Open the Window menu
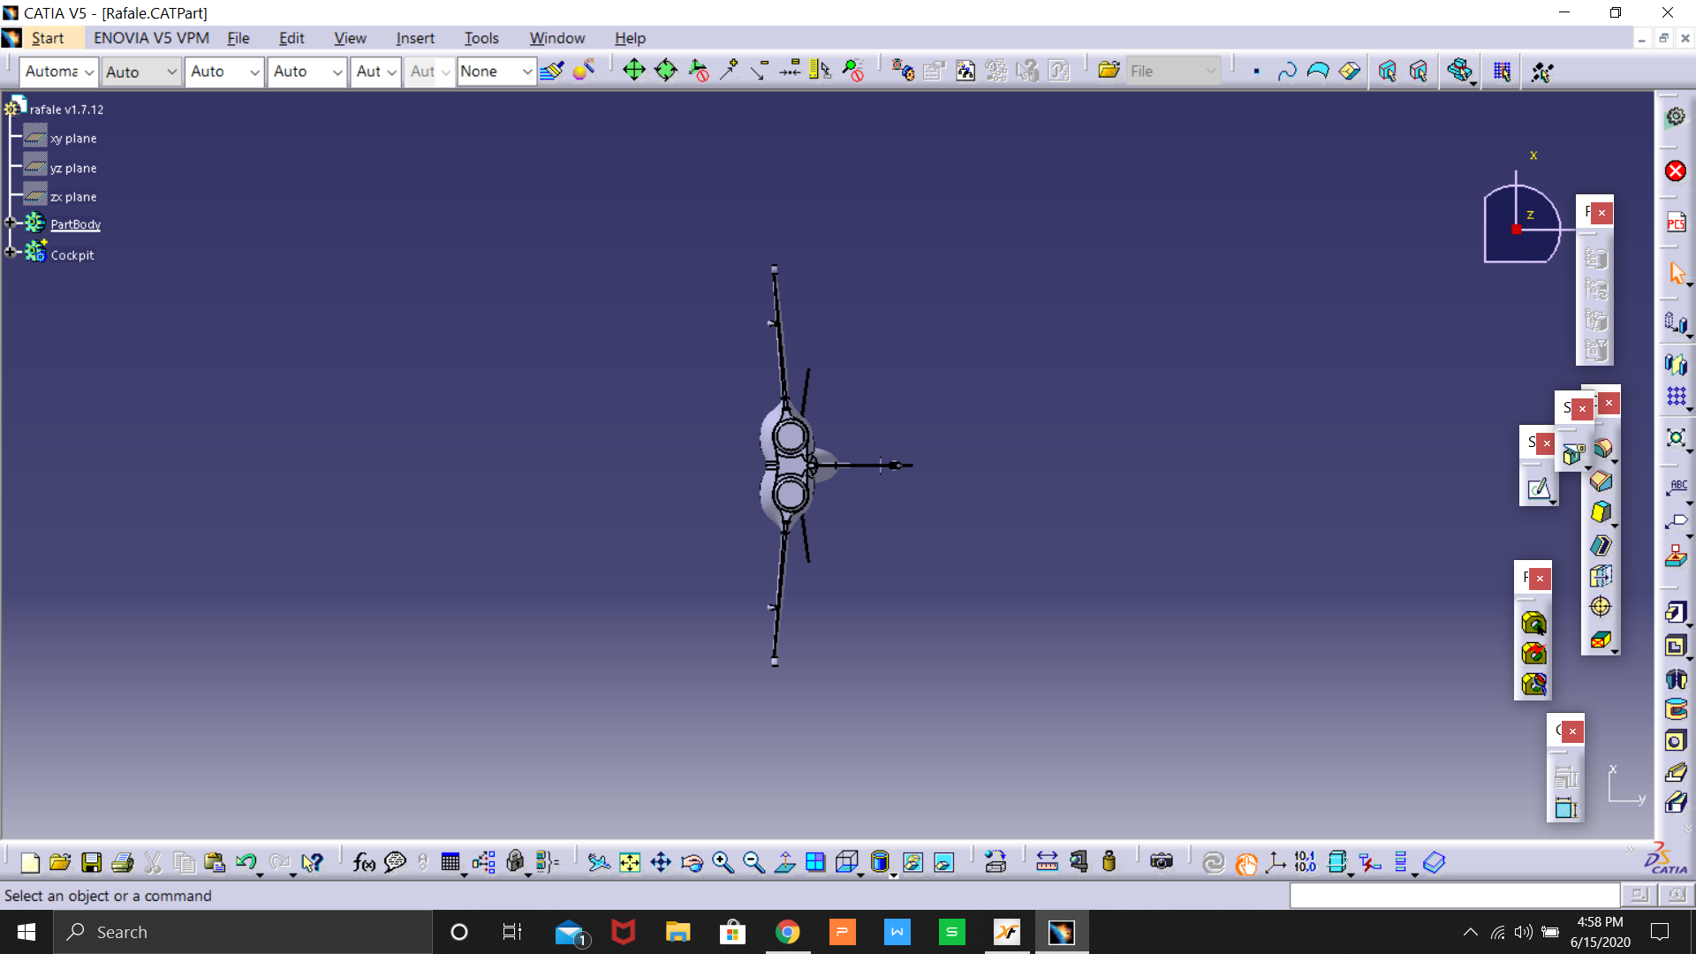The height and width of the screenshot is (954, 1696). coord(556,38)
